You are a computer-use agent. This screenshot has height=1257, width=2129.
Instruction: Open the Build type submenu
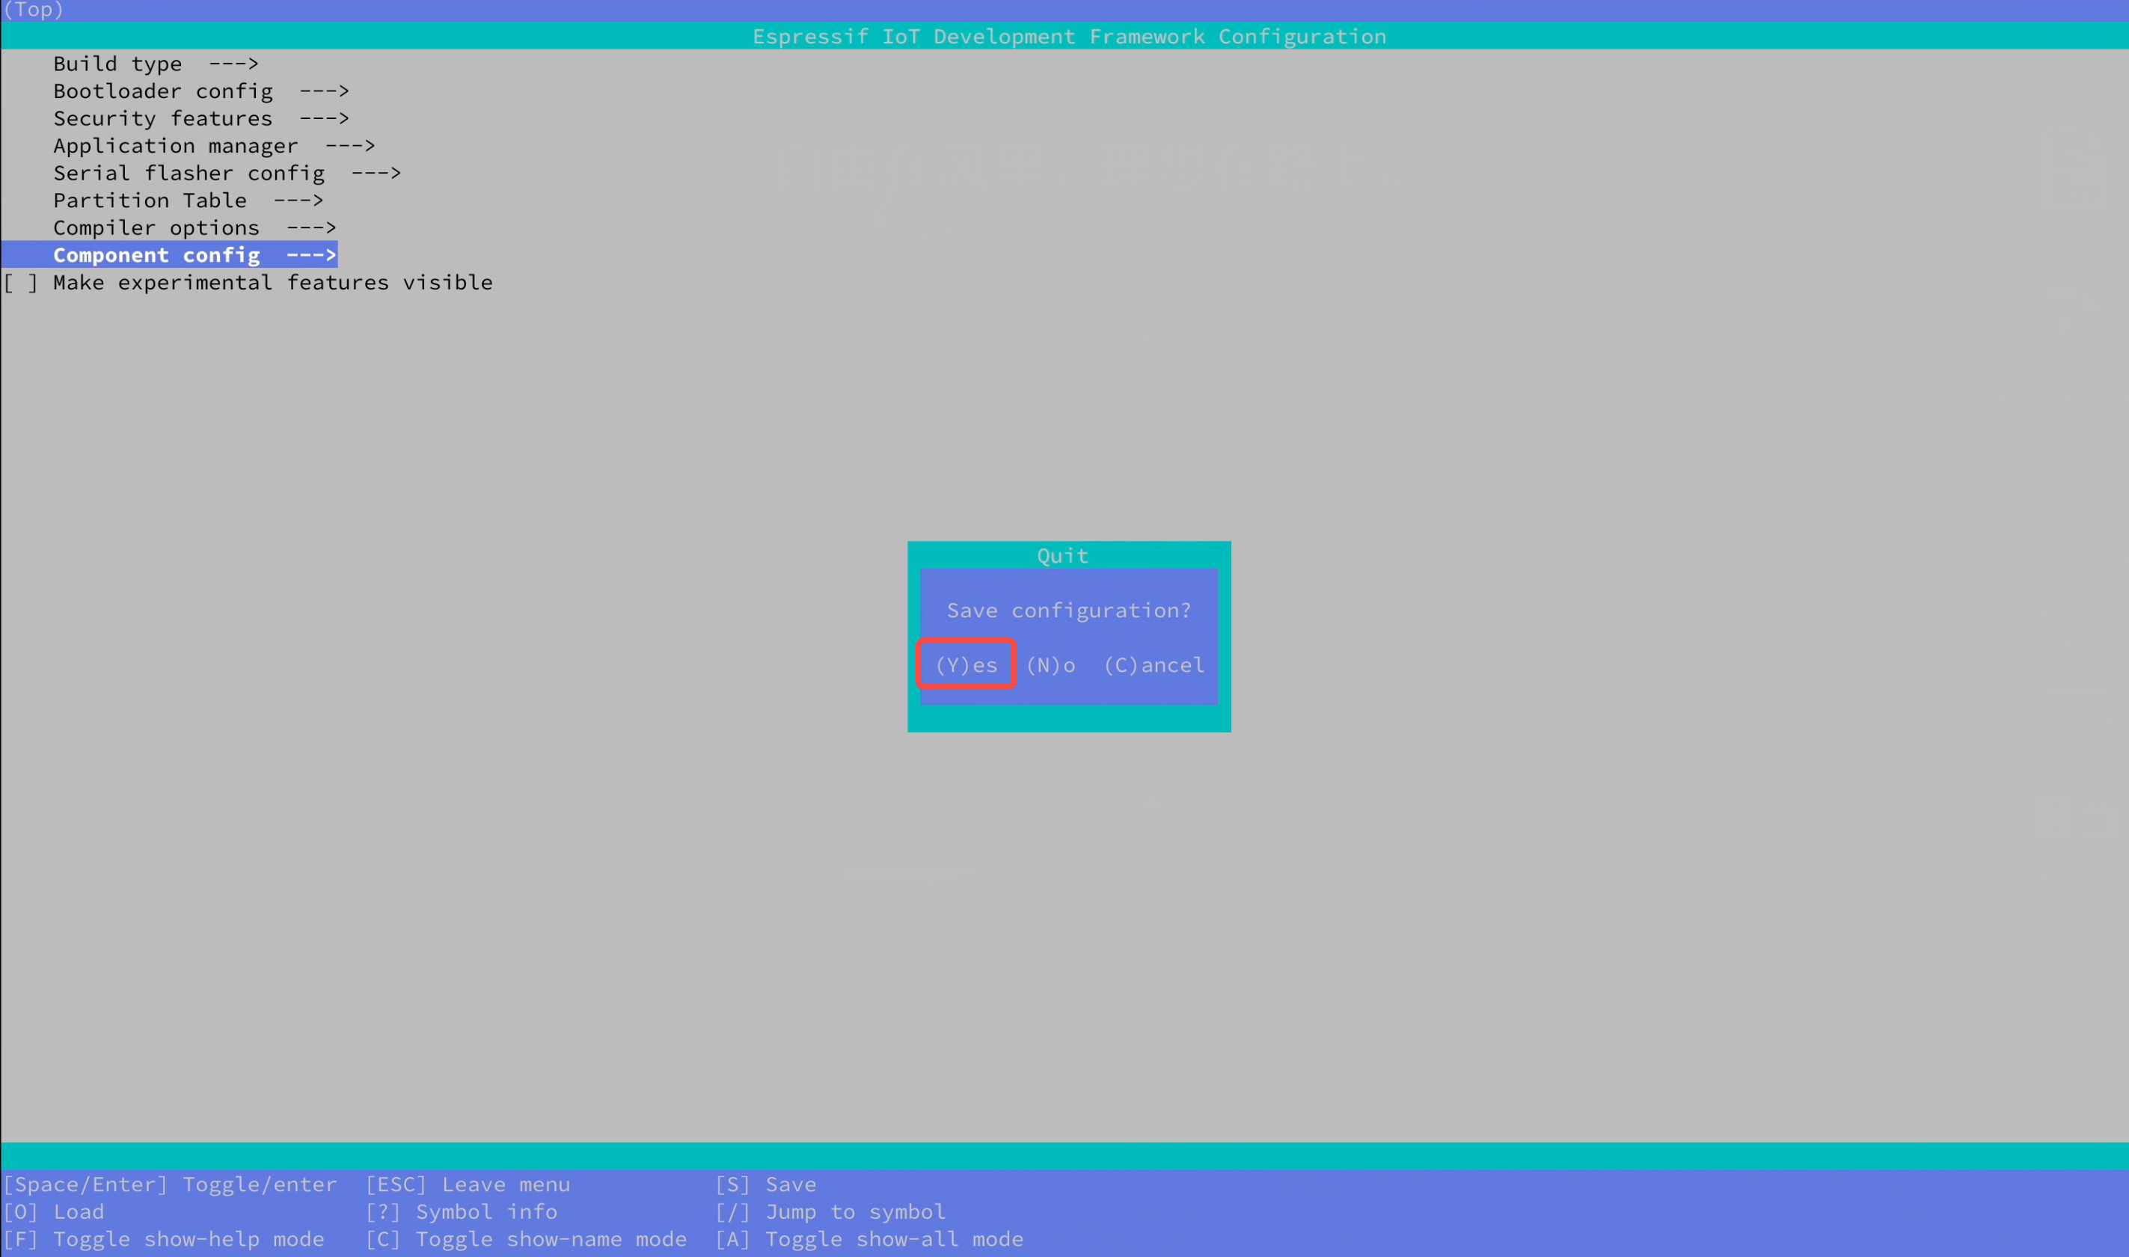tap(156, 64)
